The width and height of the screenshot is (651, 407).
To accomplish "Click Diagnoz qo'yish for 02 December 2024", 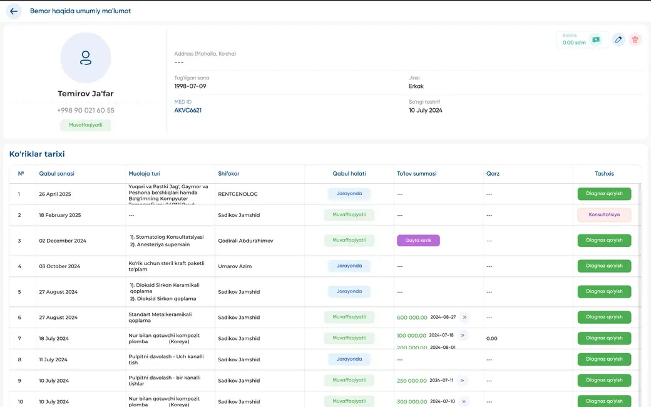I will click(x=604, y=241).
